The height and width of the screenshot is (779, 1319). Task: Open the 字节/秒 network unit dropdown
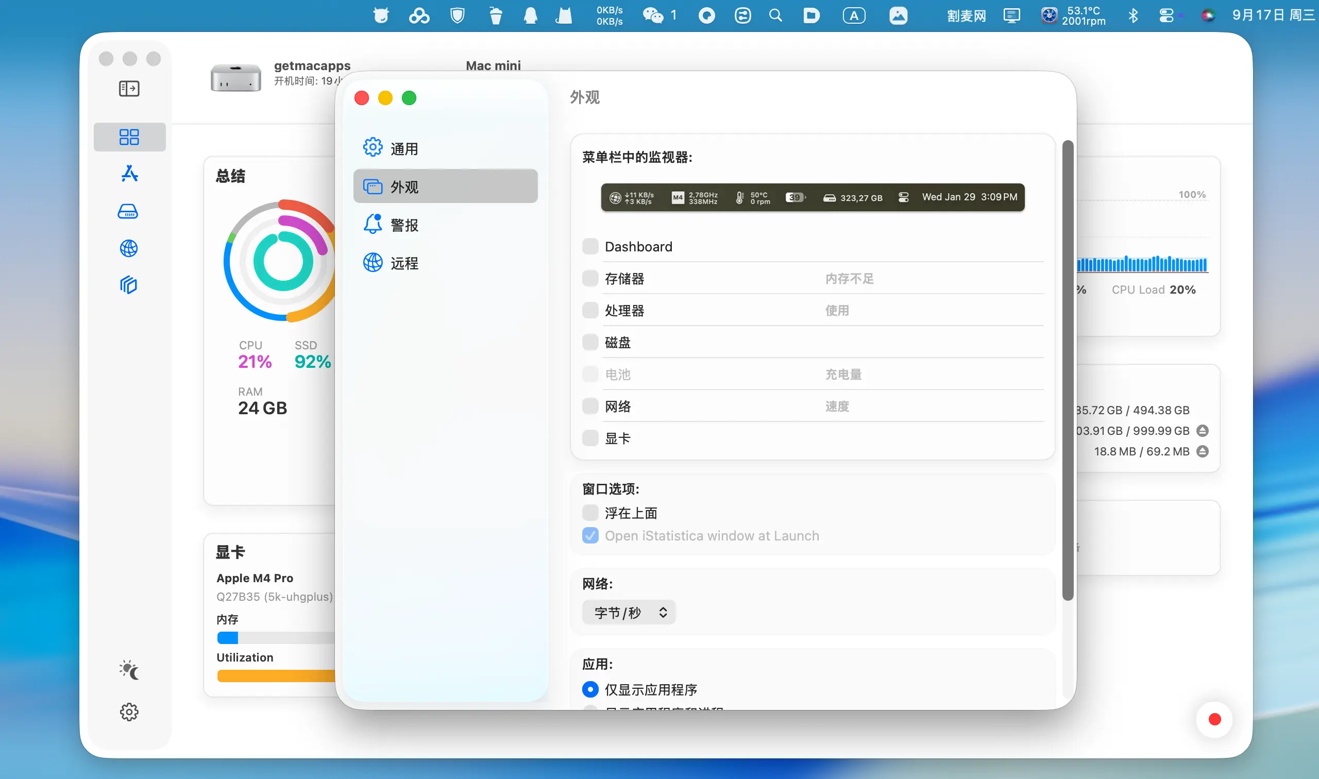click(x=628, y=613)
